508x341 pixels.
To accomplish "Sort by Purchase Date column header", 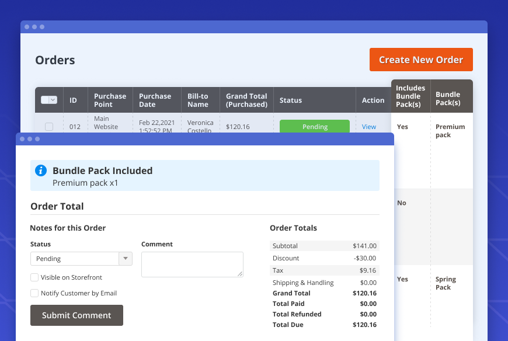I will 155,100.
